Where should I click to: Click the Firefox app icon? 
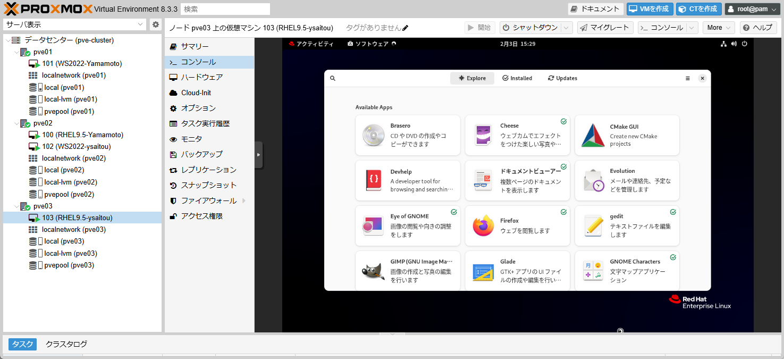click(x=483, y=226)
